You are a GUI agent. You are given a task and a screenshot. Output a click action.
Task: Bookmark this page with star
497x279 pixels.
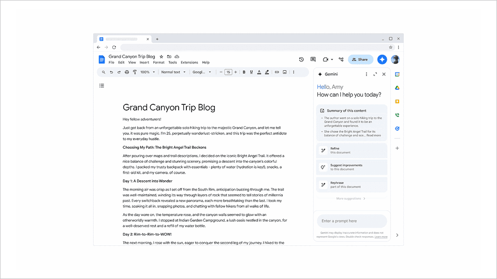(390, 48)
